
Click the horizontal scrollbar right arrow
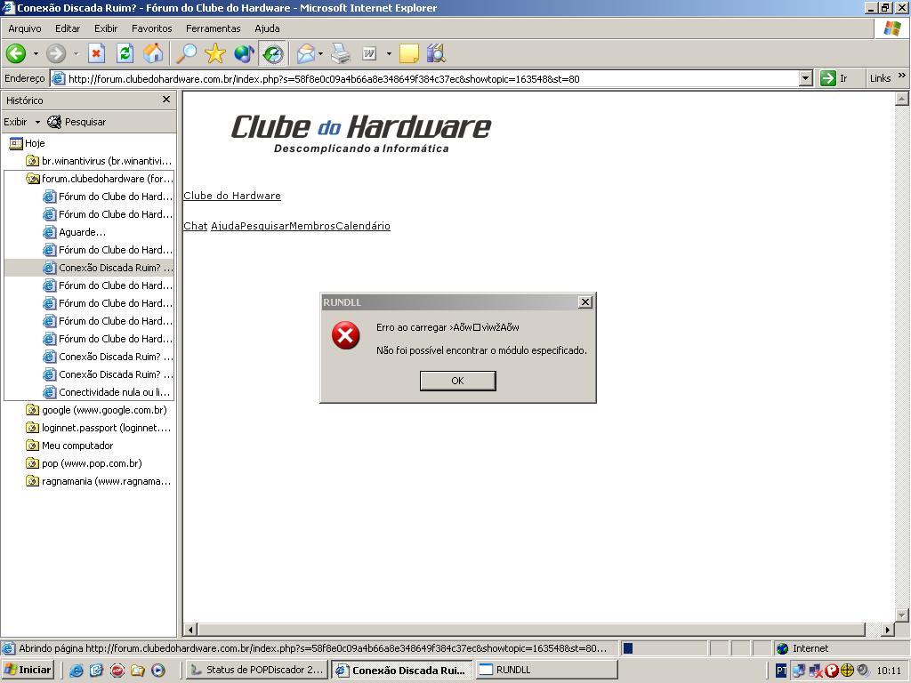tap(887, 629)
